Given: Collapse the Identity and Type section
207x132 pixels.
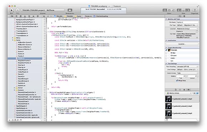Looking at the screenshot, I should [x=166, y=19].
